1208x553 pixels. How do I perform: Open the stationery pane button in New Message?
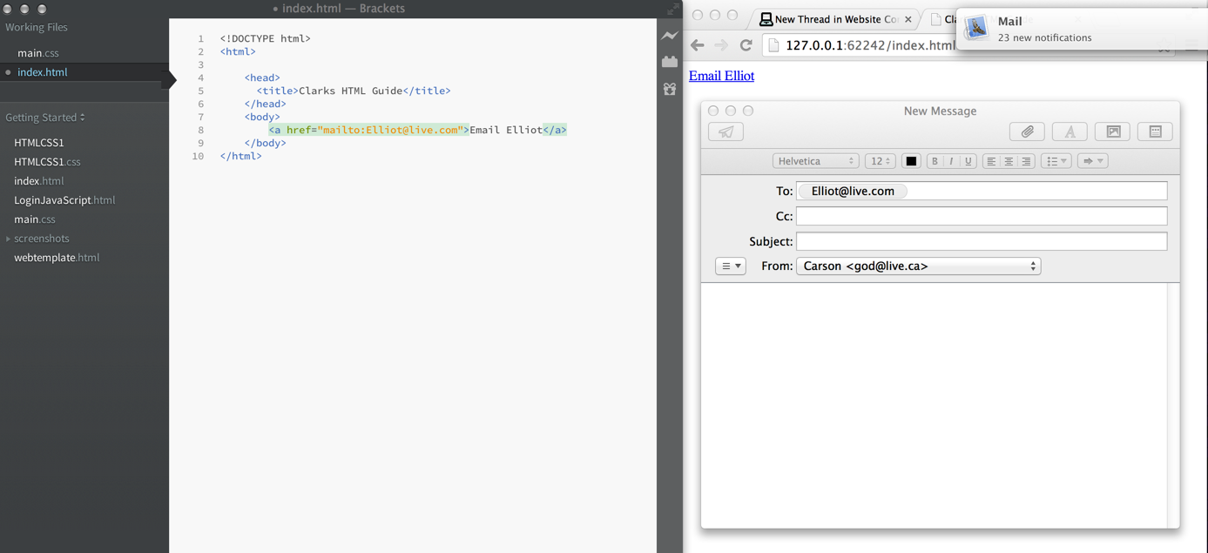coord(1156,132)
